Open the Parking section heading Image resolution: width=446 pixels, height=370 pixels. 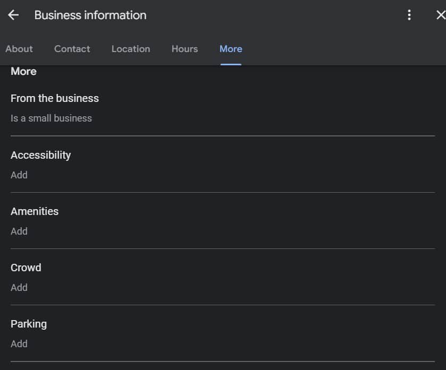tap(29, 324)
